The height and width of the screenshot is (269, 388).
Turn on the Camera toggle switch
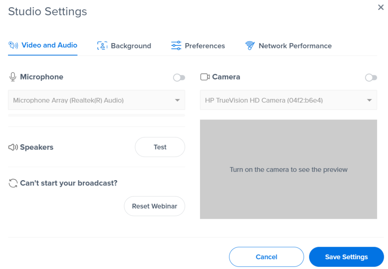(x=371, y=78)
